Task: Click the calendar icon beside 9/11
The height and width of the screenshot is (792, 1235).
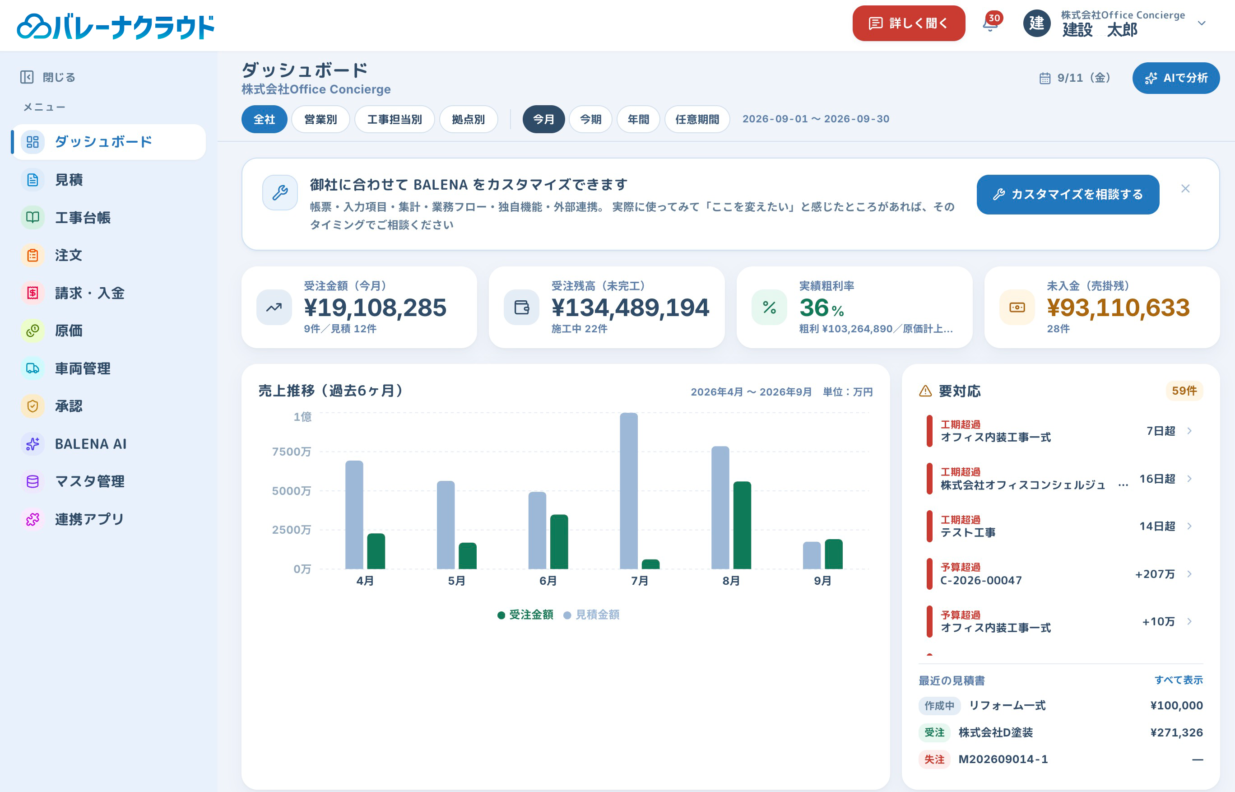Action: point(1044,78)
